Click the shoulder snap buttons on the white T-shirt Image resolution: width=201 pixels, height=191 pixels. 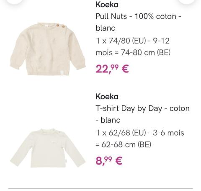pos(57,132)
